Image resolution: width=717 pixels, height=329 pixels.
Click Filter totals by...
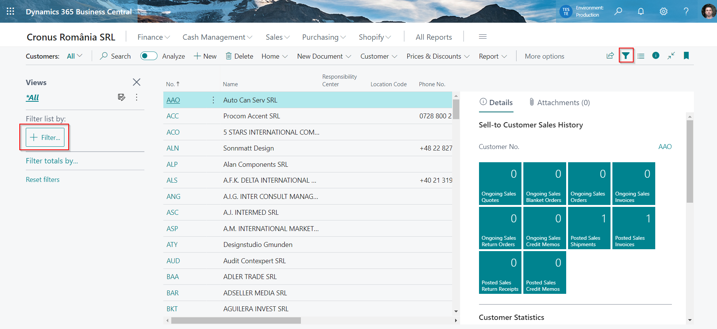coord(52,161)
